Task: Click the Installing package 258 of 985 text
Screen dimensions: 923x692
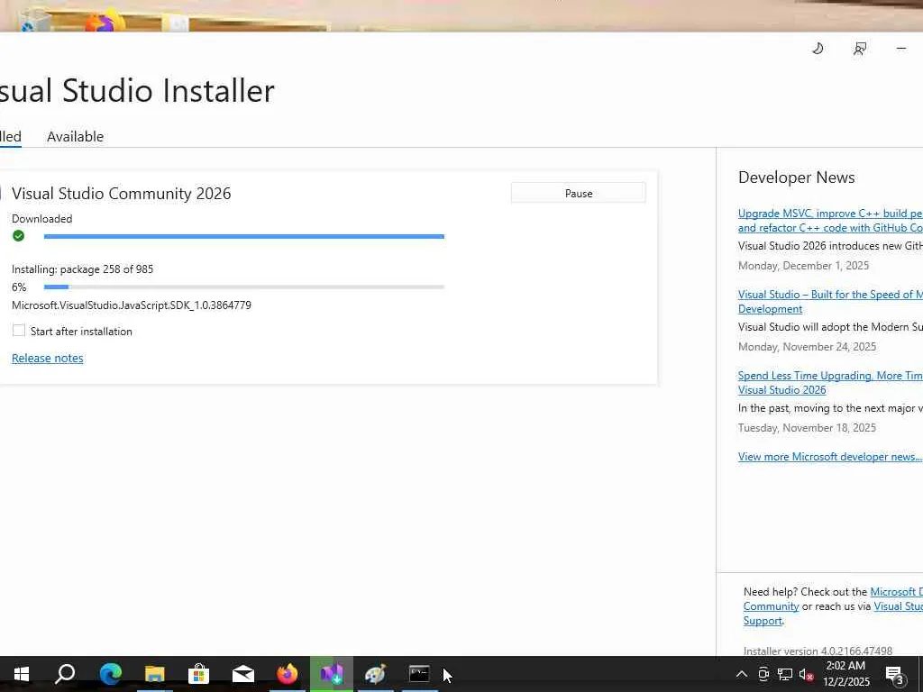Action: [82, 269]
